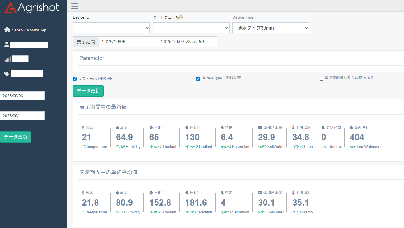Click the sun icon beside latest 日射1

coord(151,128)
